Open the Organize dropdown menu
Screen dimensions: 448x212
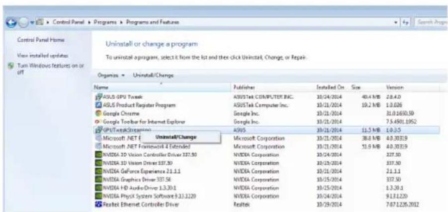(111, 76)
